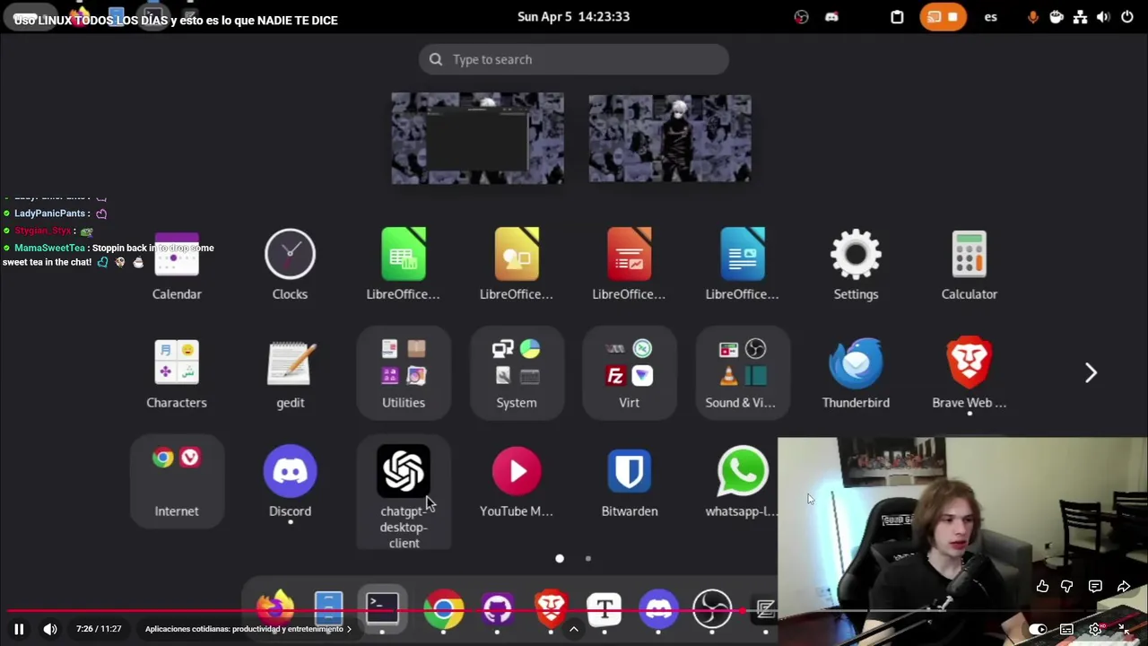Screen dimensions: 1148x646
Task: Open the Typora 'T' app in the dock
Action: 604,608
